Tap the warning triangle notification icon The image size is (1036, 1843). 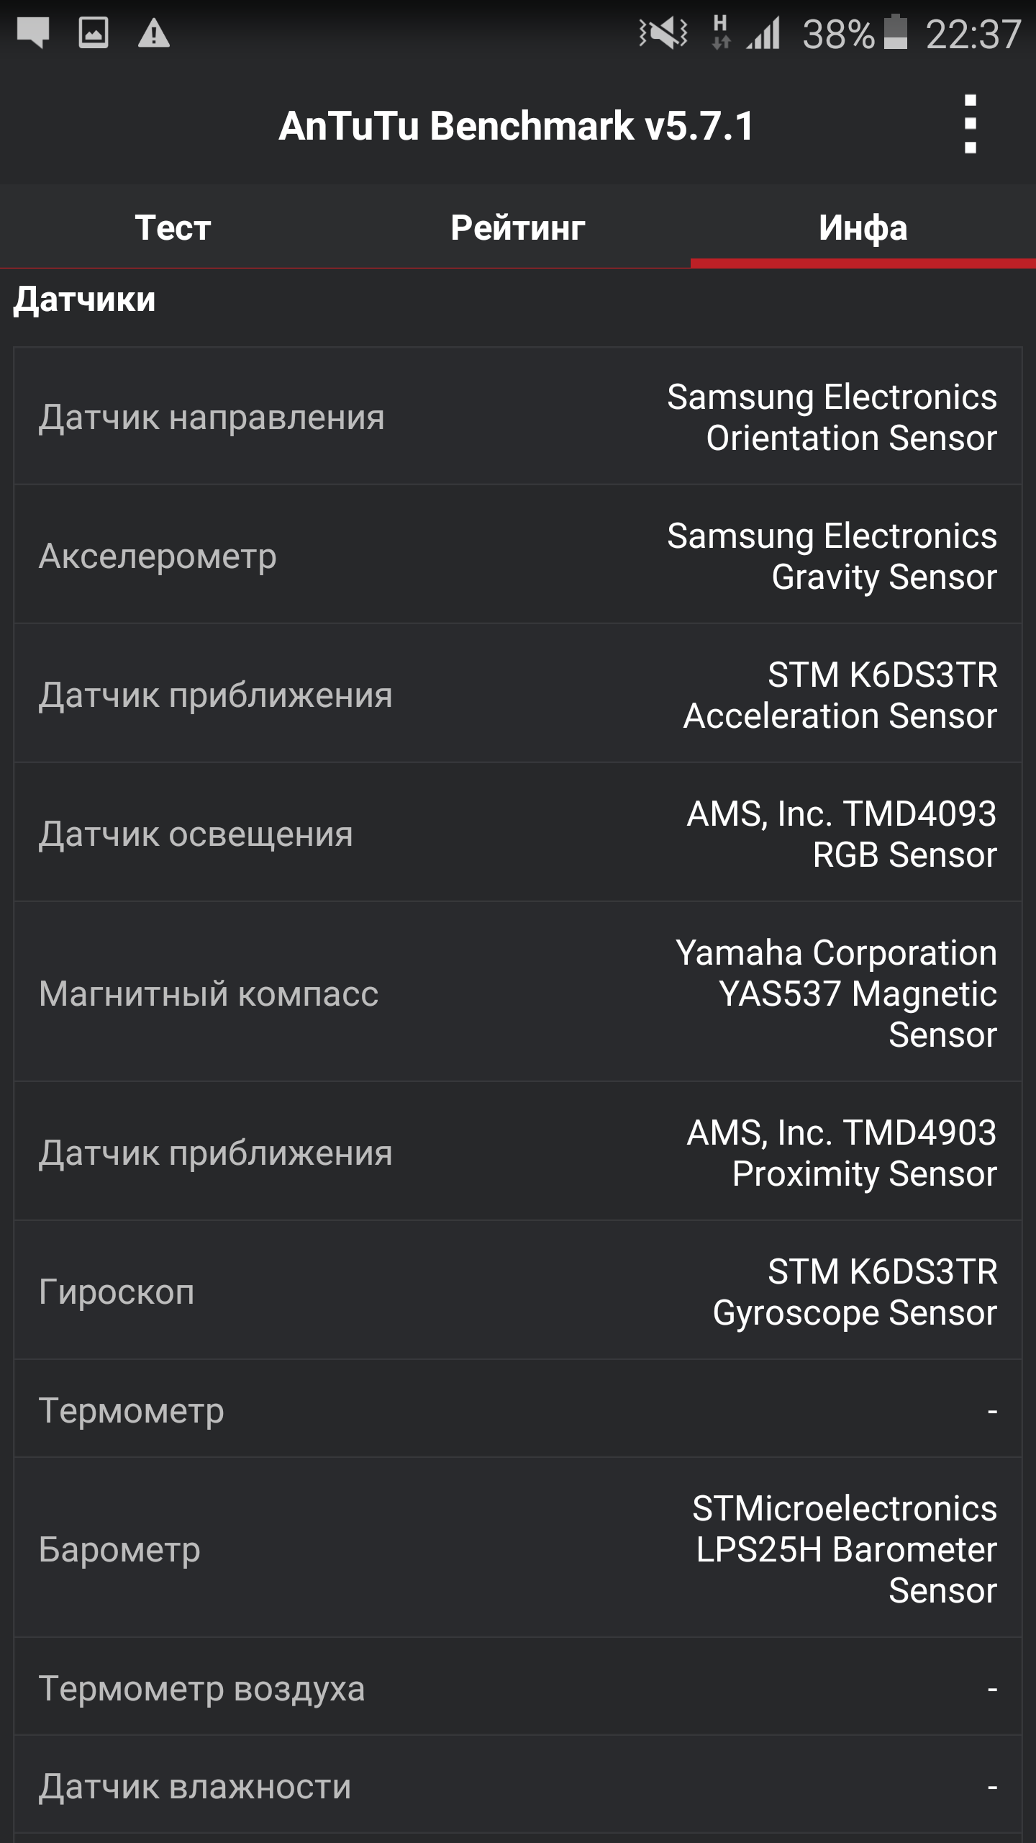click(x=153, y=33)
